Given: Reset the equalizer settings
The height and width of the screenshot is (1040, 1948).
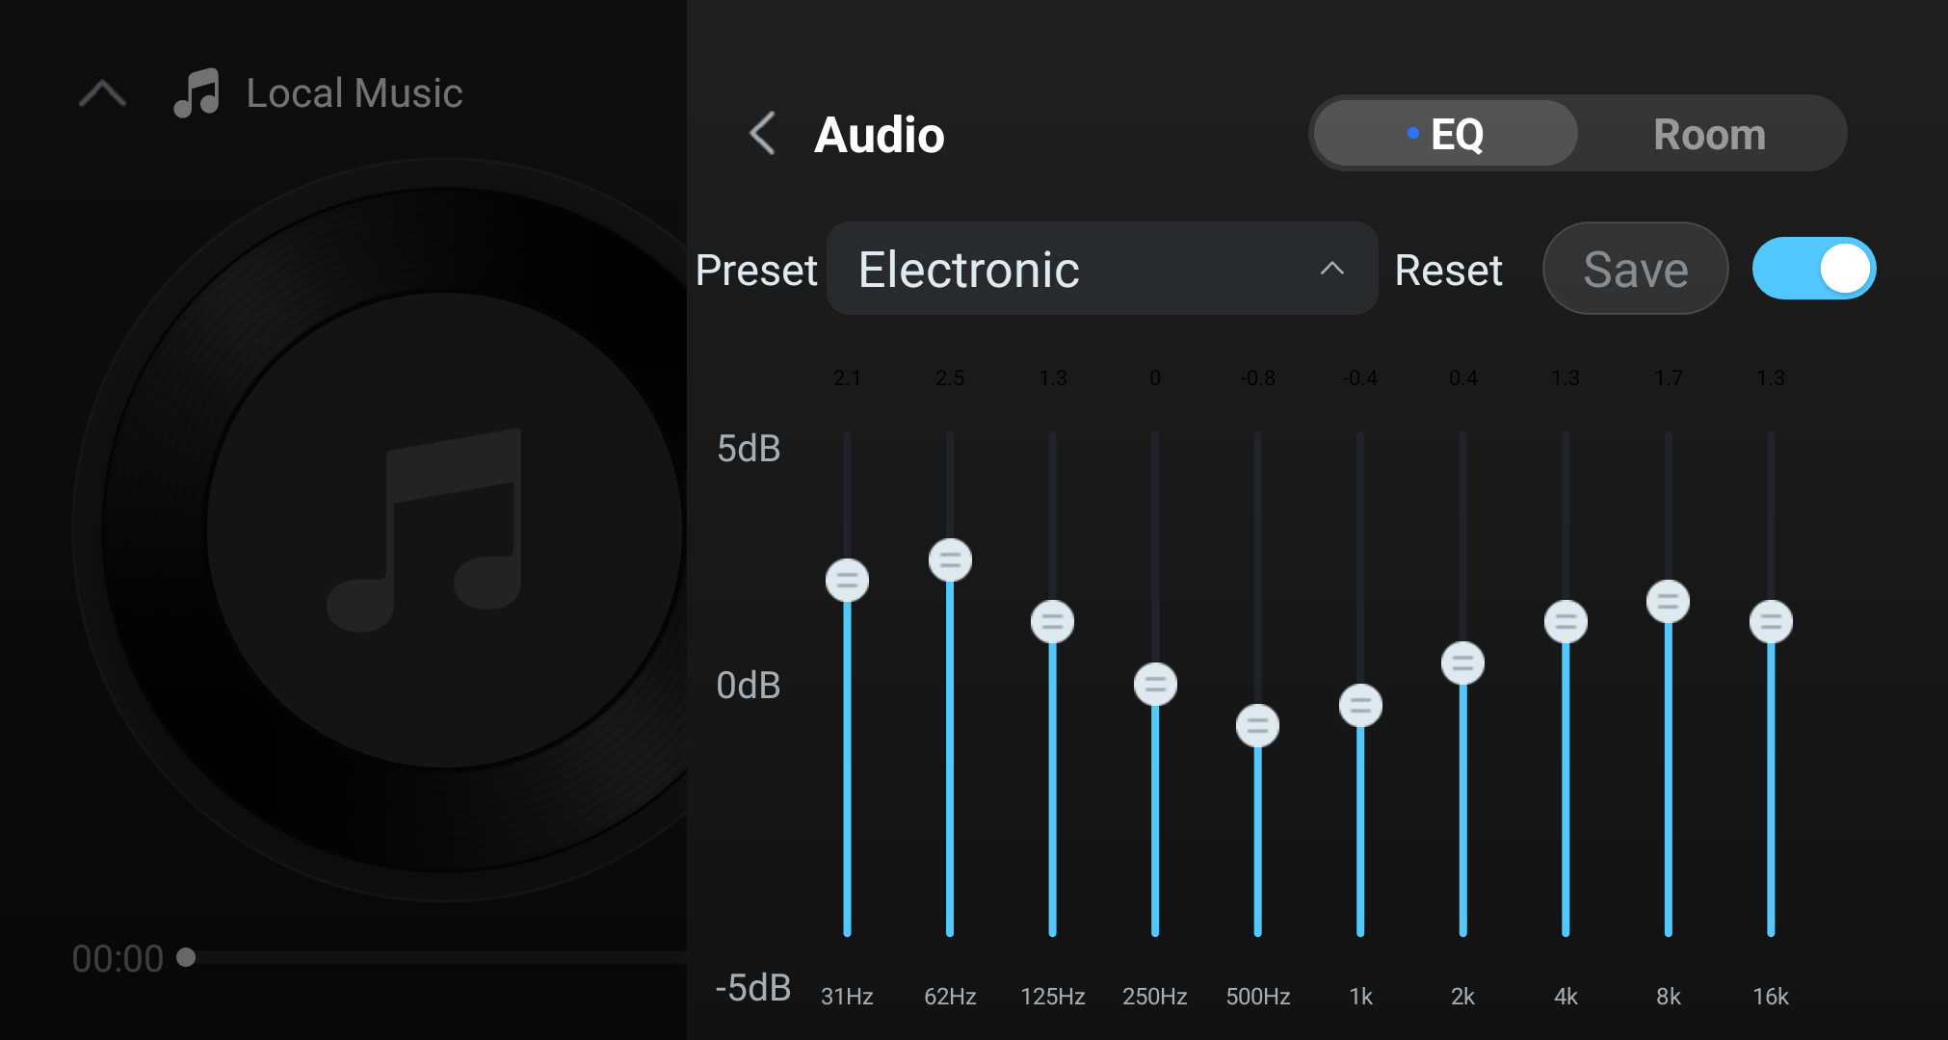Looking at the screenshot, I should click(x=1448, y=270).
